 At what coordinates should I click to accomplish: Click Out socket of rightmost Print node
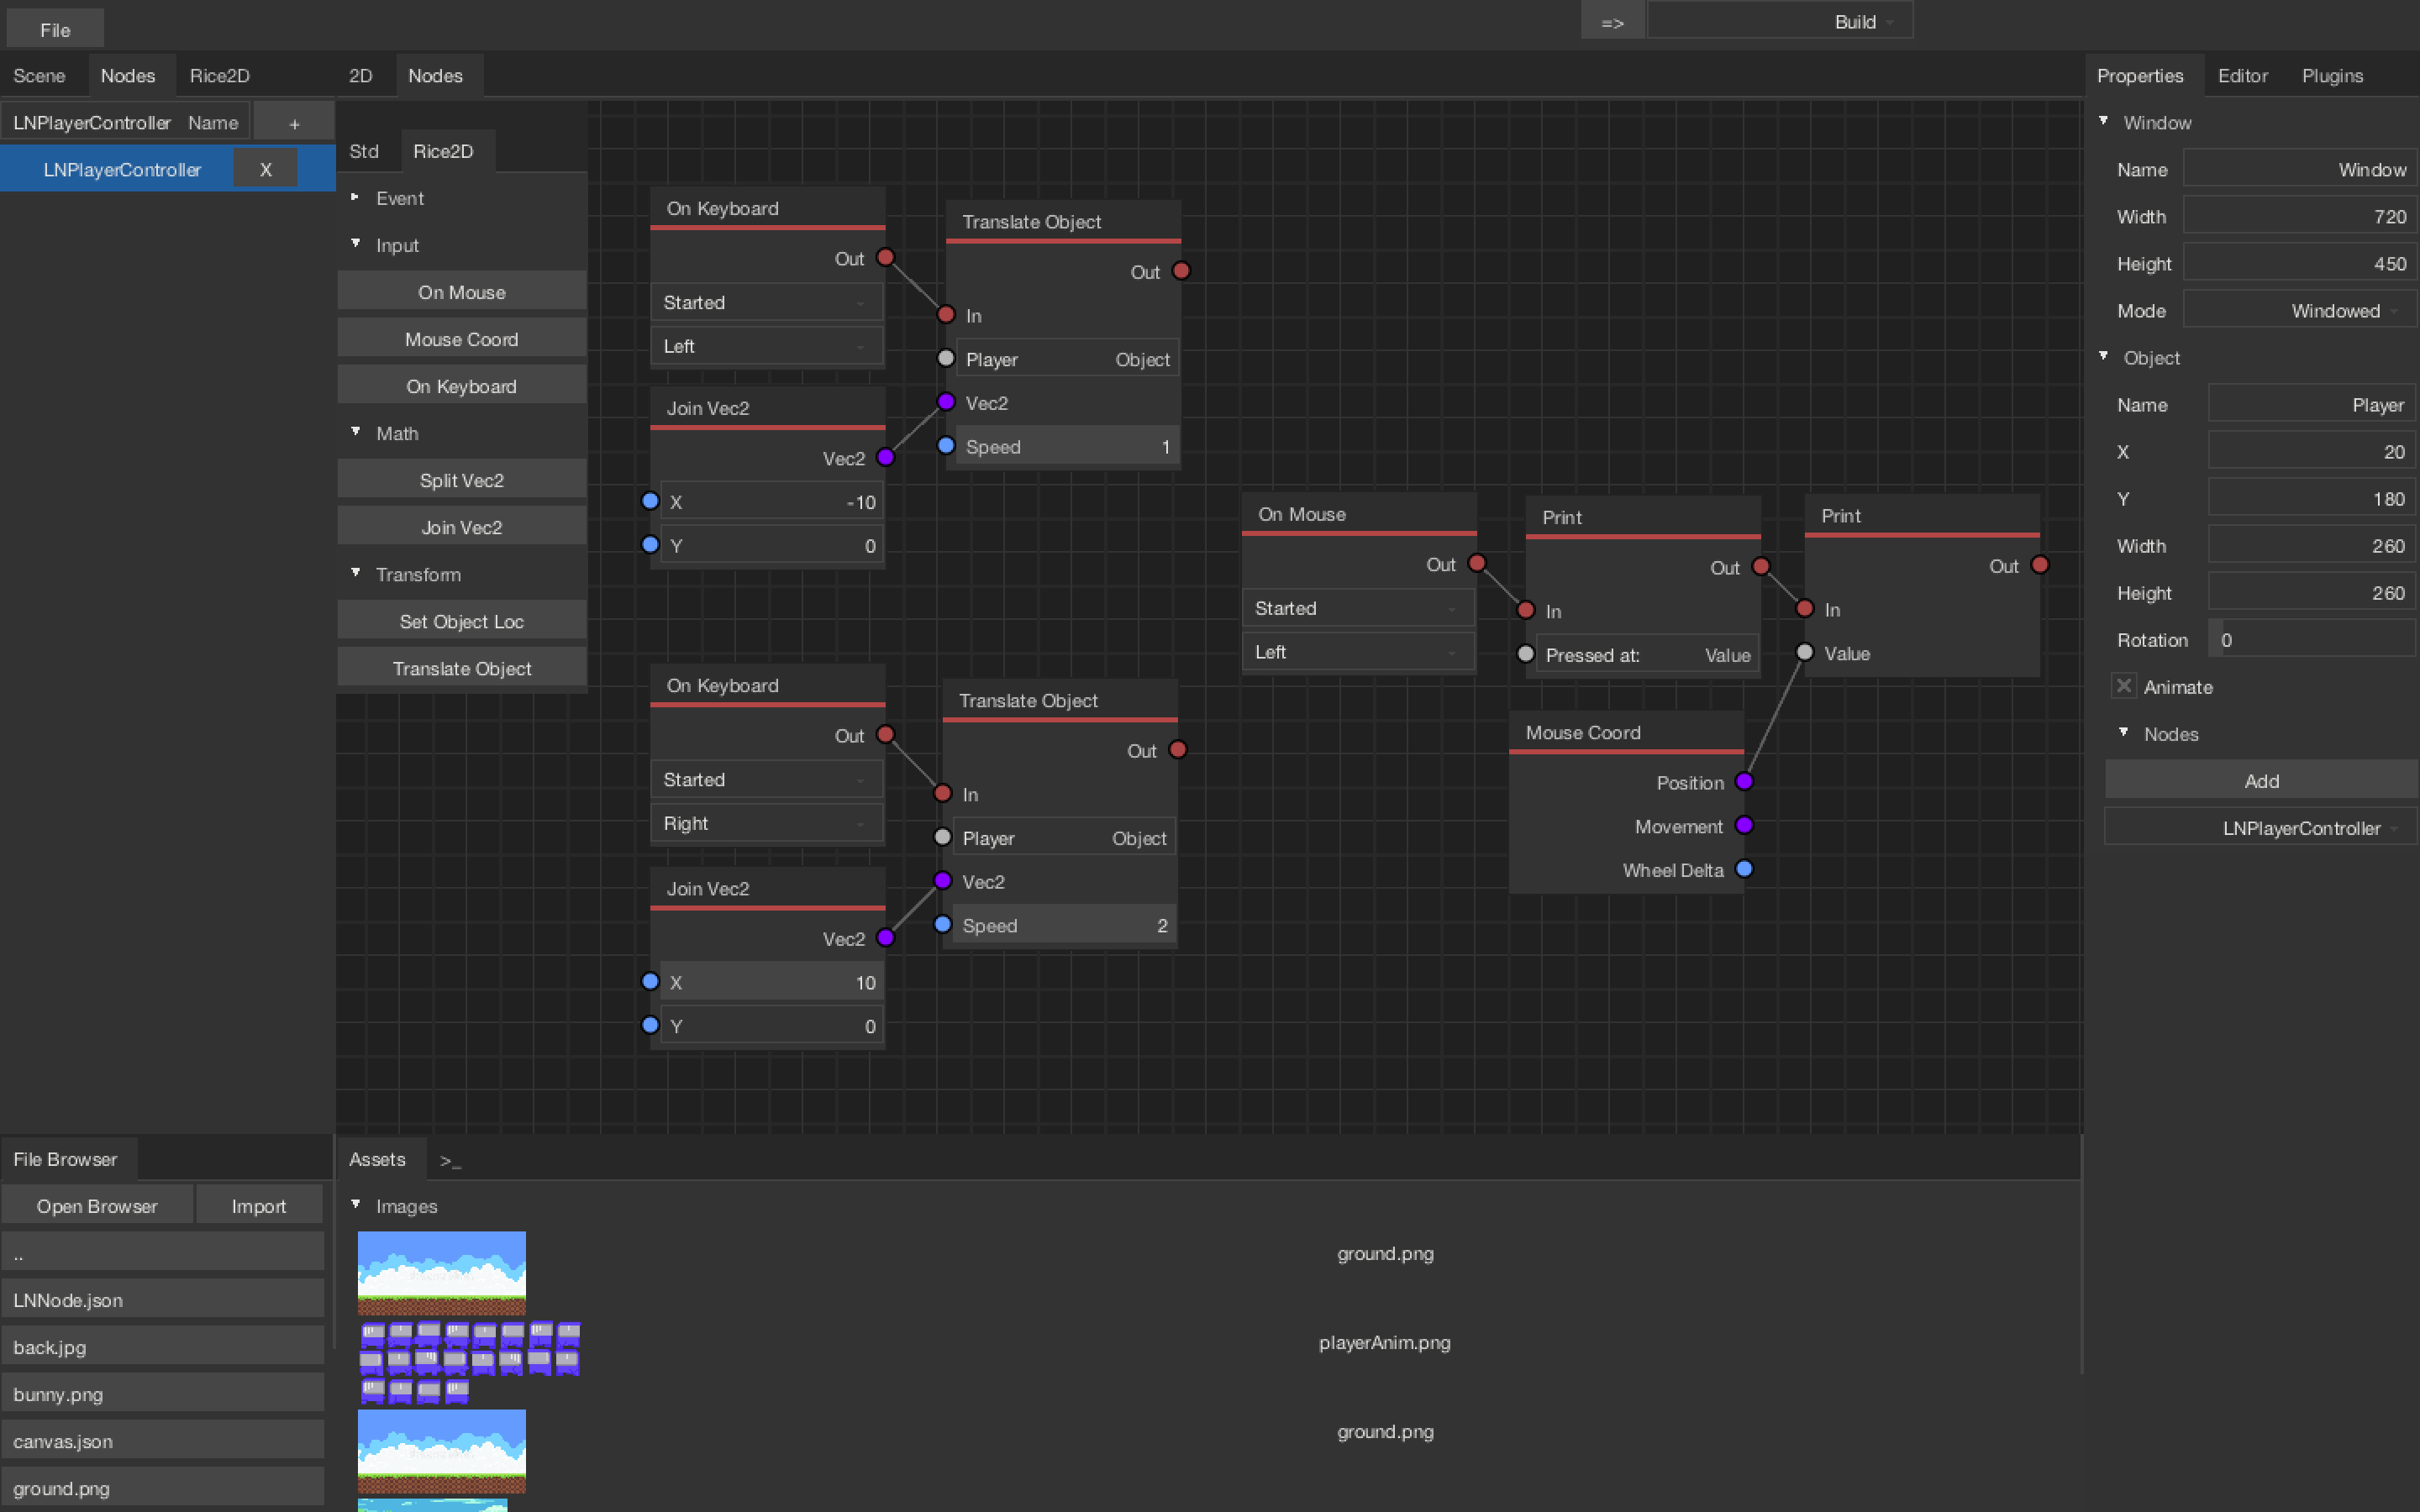(2040, 565)
